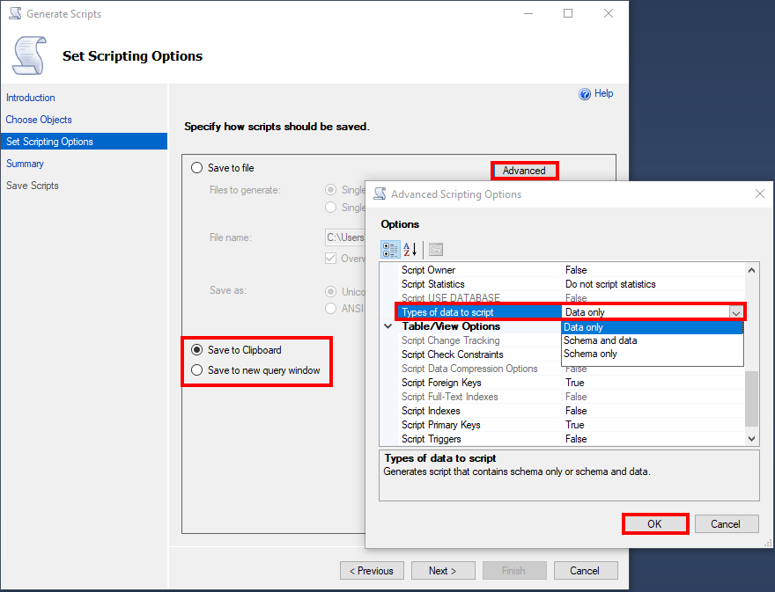The height and width of the screenshot is (592, 775).
Task: Choose Schema only in the dropdown list
Action: coord(590,354)
